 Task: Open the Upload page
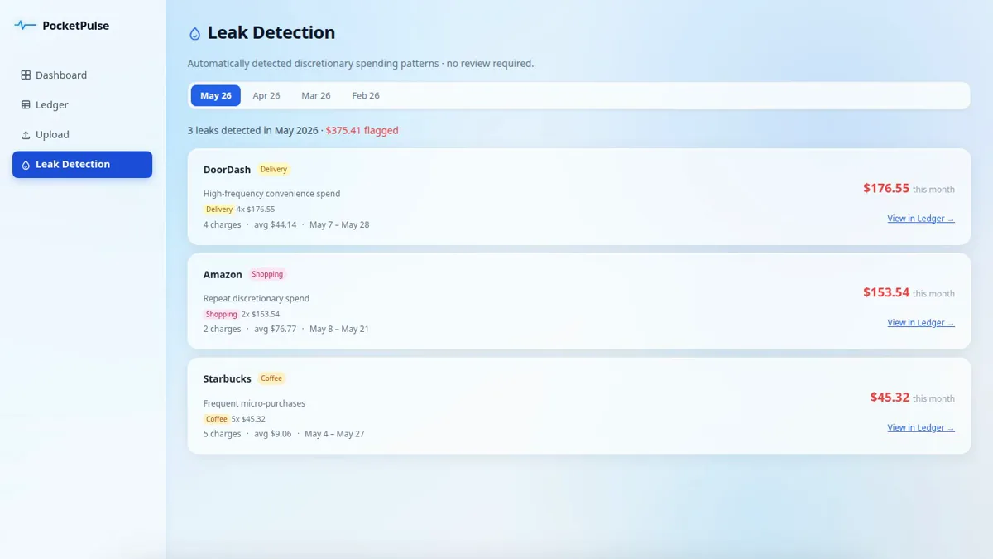(x=82, y=134)
